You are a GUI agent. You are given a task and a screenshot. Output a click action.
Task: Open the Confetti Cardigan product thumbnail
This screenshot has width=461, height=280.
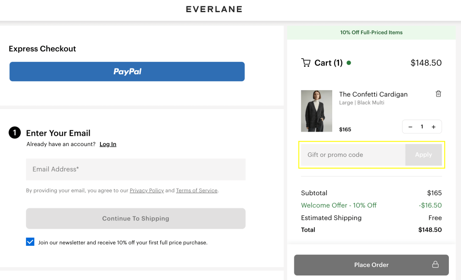[316, 111]
